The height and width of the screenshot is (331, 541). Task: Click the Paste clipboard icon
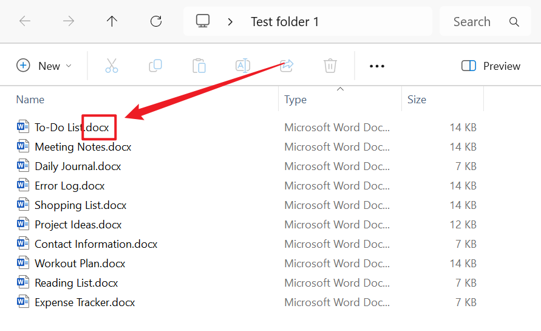click(199, 66)
